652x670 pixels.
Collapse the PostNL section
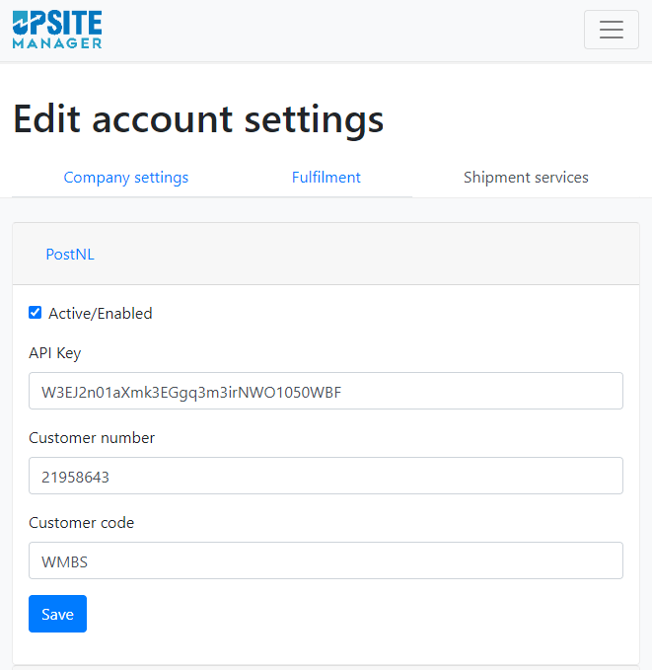[x=70, y=255]
